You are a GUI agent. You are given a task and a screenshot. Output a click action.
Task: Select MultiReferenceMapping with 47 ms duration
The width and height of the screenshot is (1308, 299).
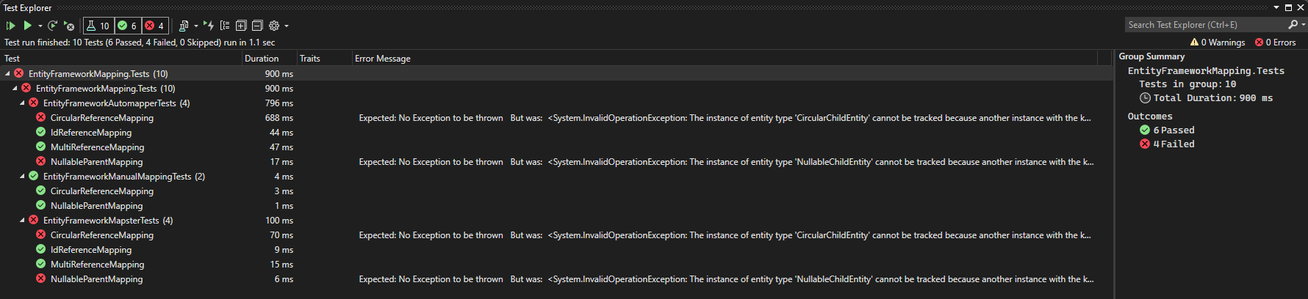557,147
